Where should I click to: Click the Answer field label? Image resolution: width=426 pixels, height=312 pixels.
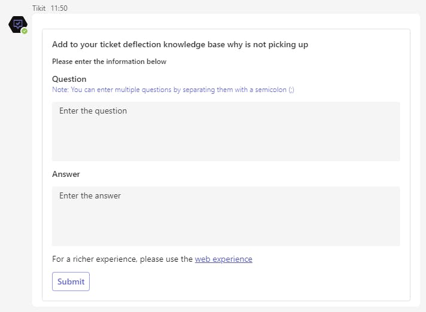point(66,174)
